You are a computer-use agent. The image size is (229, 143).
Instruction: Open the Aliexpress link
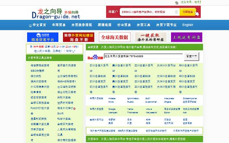169,98
